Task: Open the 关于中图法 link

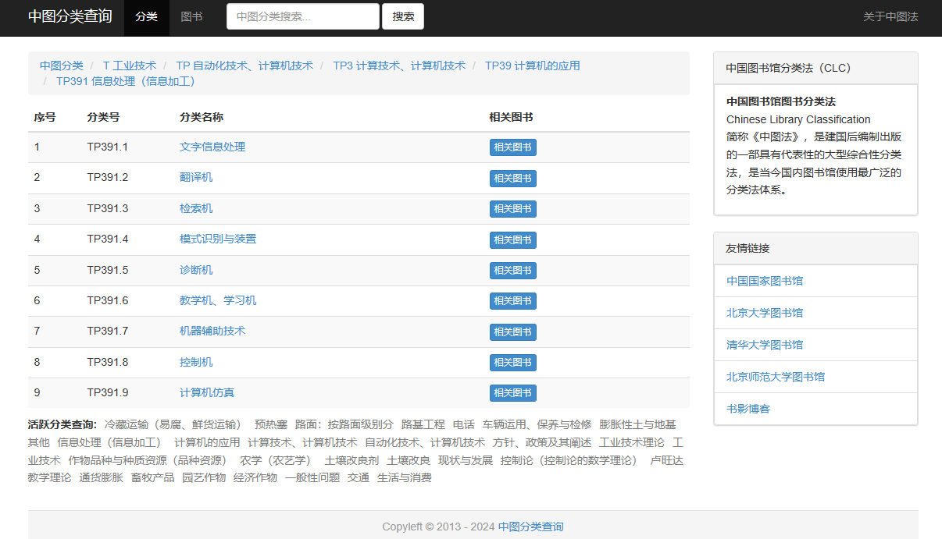Action: 890,16
